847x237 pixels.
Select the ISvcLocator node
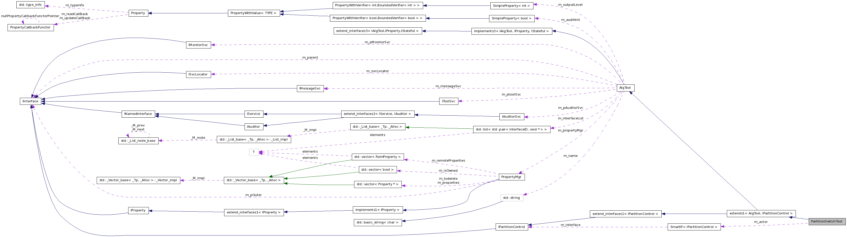pyautogui.click(x=199, y=74)
